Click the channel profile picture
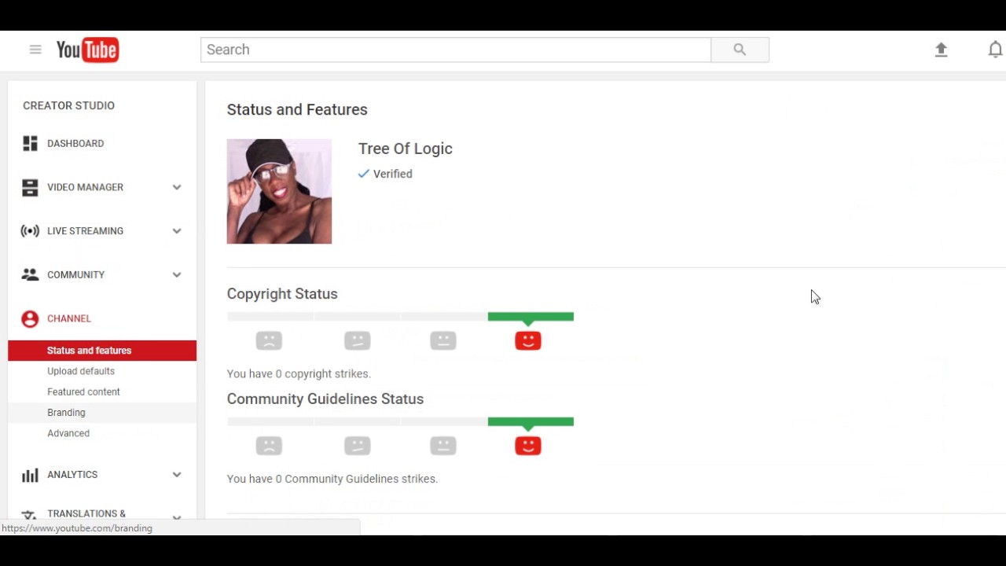1006x566 pixels. pyautogui.click(x=279, y=191)
